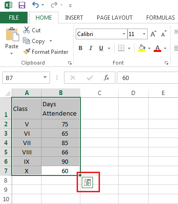Select row 1 header
The image size is (178, 204).
6,109
